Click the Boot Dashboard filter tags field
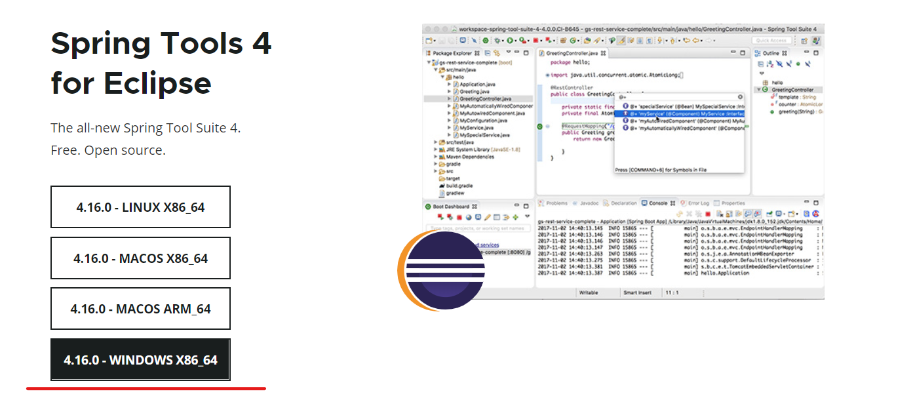Screen dimensions: 915x398 click(x=477, y=228)
